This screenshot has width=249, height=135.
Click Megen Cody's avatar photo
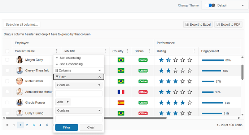pyautogui.click(x=19, y=60)
